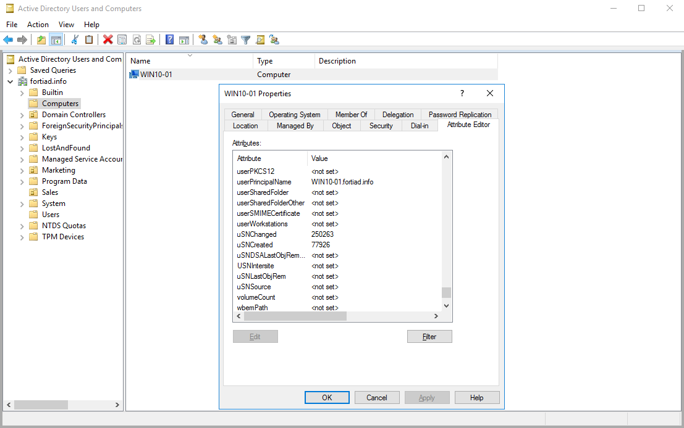
Task: Delete selected object with the red X icon
Action: (107, 39)
